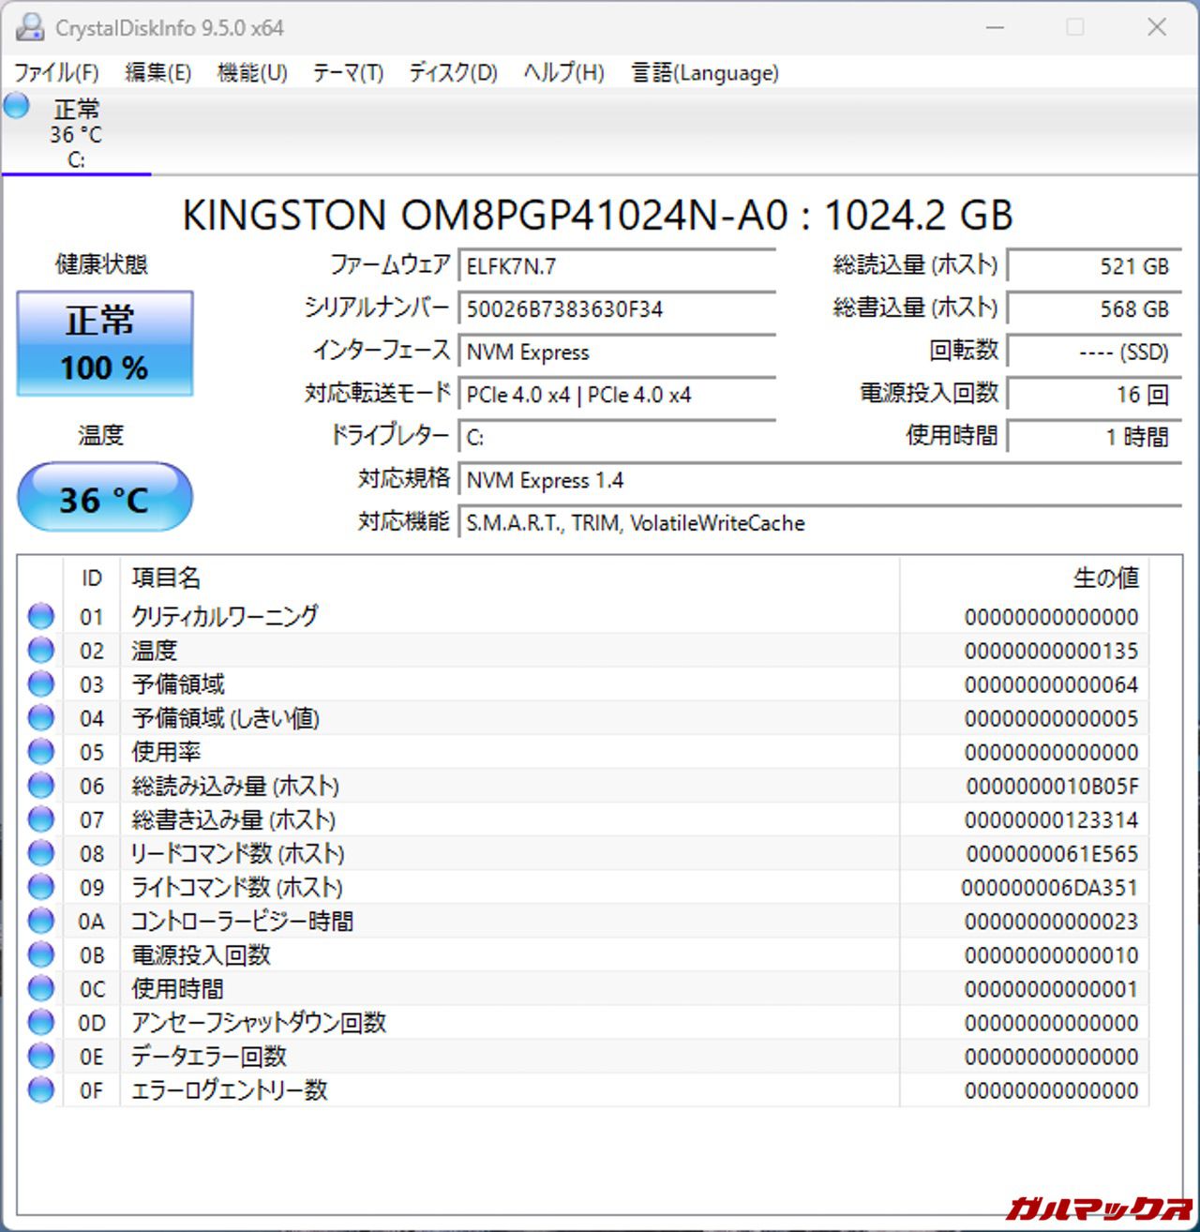Click the 36 °C temperature button

105,498
